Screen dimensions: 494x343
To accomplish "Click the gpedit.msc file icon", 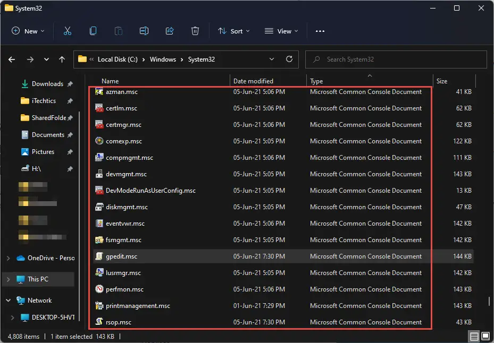I will [x=99, y=256].
